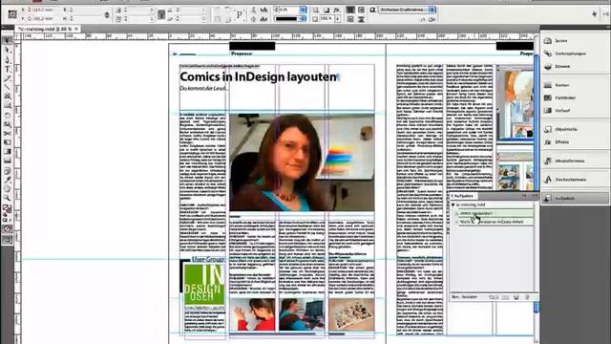Select the Eyedropper tool
Screen dimensions: 611x344
point(7,180)
